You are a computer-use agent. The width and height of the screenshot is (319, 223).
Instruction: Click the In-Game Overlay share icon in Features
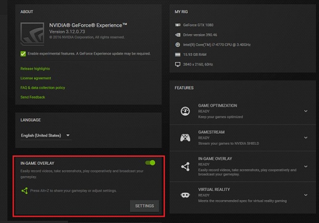[185, 167]
